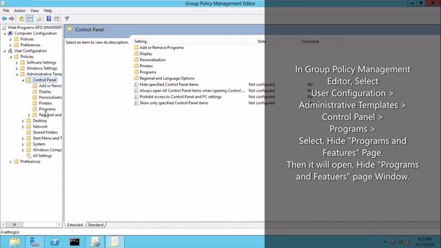The image size is (441, 248).
Task: Click the Back arrow in the toolbar
Action: [x=4, y=19]
